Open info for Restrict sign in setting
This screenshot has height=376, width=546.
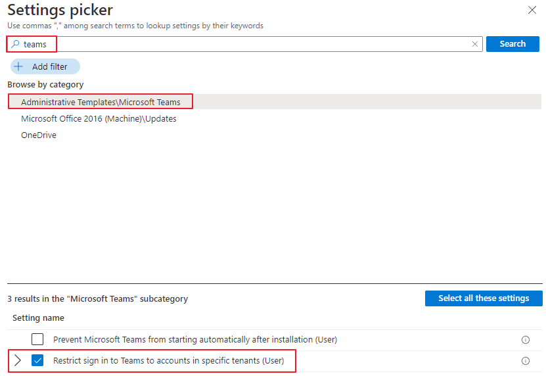(x=526, y=361)
